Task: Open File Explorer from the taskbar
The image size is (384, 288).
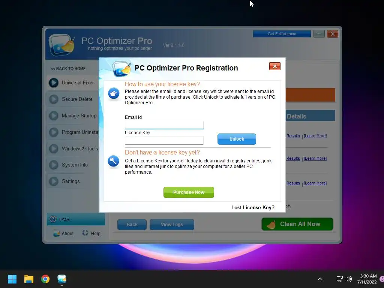Action: coord(28,279)
